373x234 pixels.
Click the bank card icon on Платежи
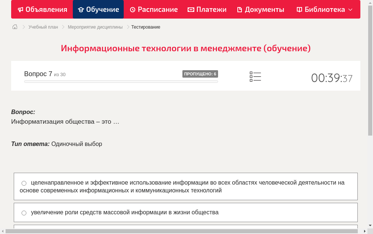[191, 9]
